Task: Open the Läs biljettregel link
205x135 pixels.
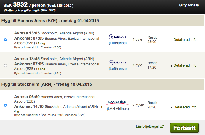Action: point(147,126)
